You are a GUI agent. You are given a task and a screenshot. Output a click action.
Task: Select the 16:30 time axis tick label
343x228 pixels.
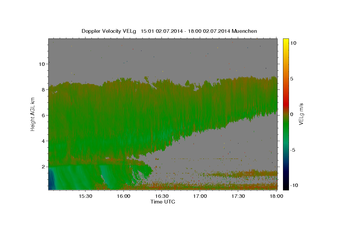point(162,196)
